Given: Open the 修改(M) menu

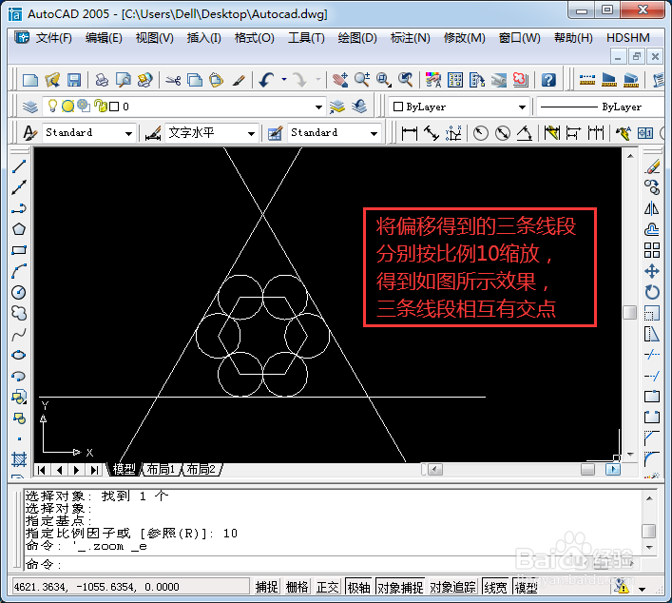Looking at the screenshot, I should 465,38.
